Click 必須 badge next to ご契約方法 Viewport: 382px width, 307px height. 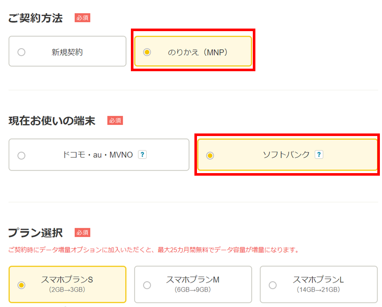point(82,18)
